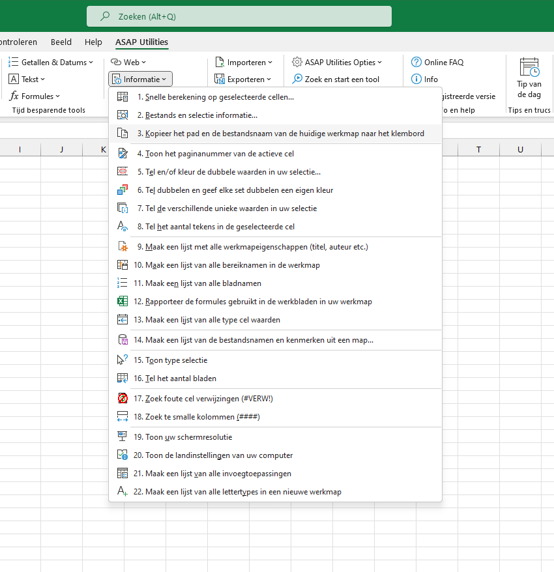Image resolution: width=554 pixels, height=572 pixels.
Task: Click the narrow columns search icon for item 18
Action: (123, 416)
